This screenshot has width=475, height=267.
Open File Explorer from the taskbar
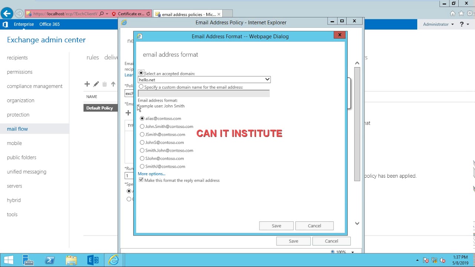[x=71, y=260]
